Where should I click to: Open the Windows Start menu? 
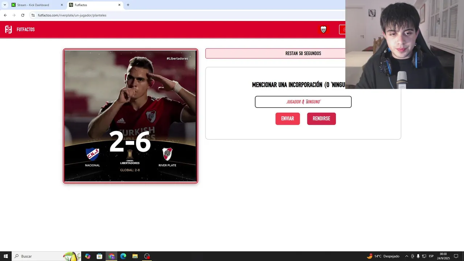tap(6, 256)
